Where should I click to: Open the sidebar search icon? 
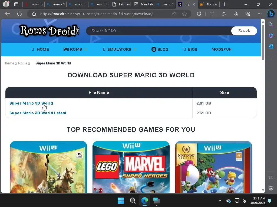coord(271,25)
